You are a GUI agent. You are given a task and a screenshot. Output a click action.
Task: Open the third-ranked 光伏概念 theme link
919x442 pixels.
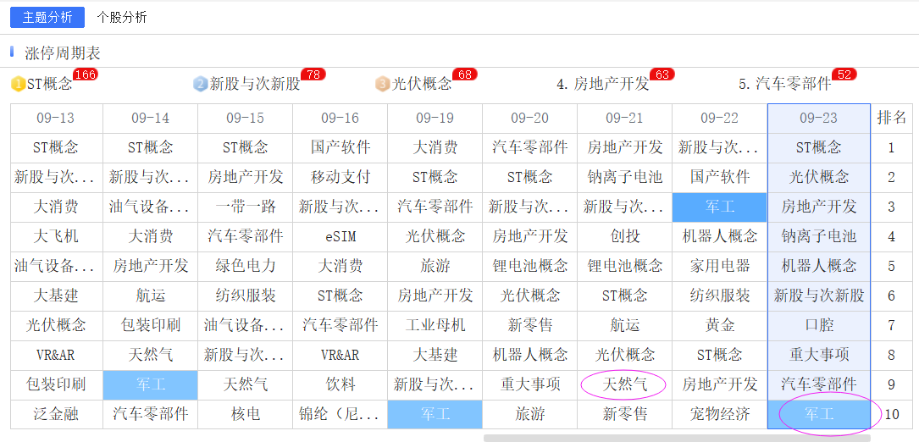(x=422, y=85)
